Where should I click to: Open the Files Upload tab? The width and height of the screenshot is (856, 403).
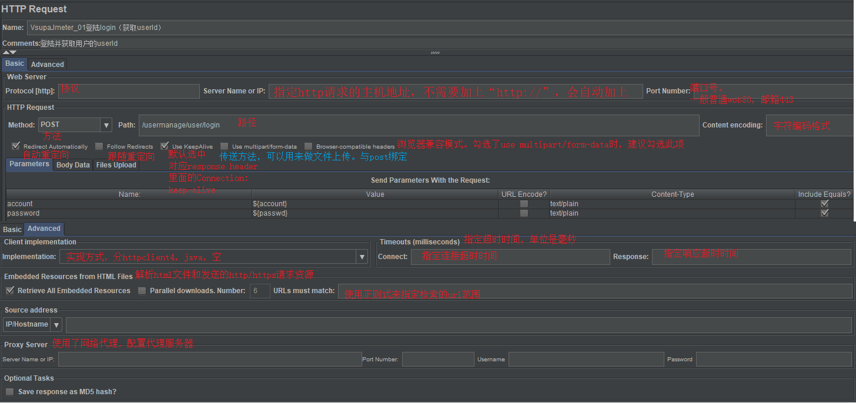(x=116, y=165)
